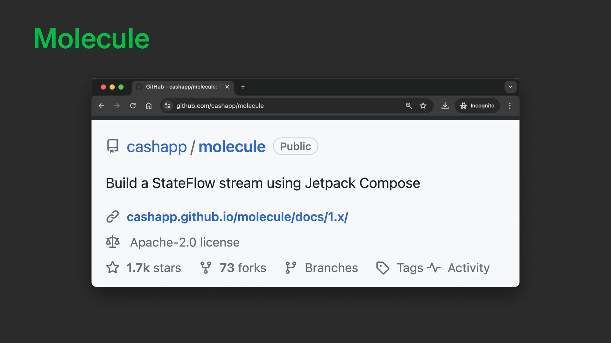Image resolution: width=611 pixels, height=343 pixels.
Task: Click the zoom magnifier icon
Action: click(x=409, y=106)
